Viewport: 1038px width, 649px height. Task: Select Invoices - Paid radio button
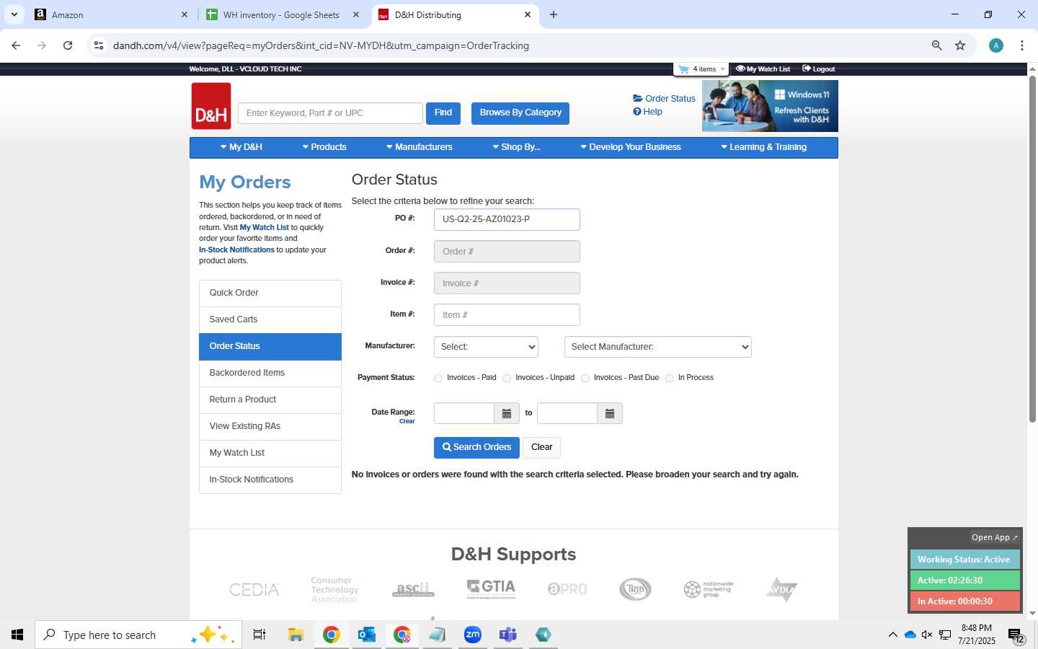pos(438,379)
